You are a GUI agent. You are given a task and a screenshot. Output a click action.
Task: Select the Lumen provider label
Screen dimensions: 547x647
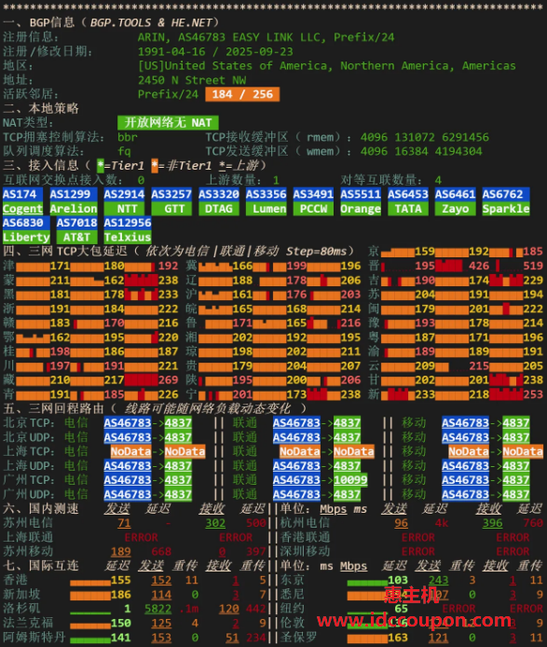[267, 209]
